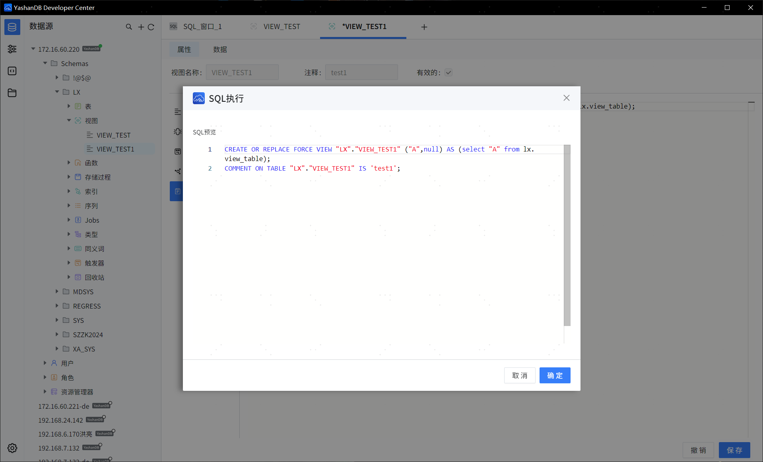Open the code snippet sidebar icon
This screenshot has height=462, width=763.
pos(12,71)
